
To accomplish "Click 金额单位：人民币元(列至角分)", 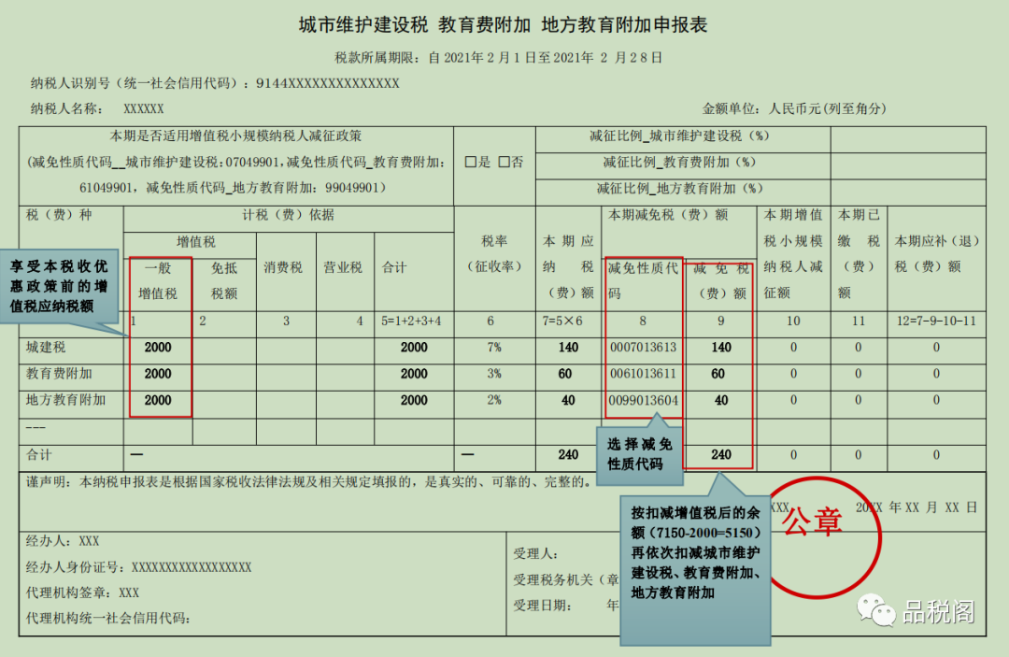I will click(794, 108).
